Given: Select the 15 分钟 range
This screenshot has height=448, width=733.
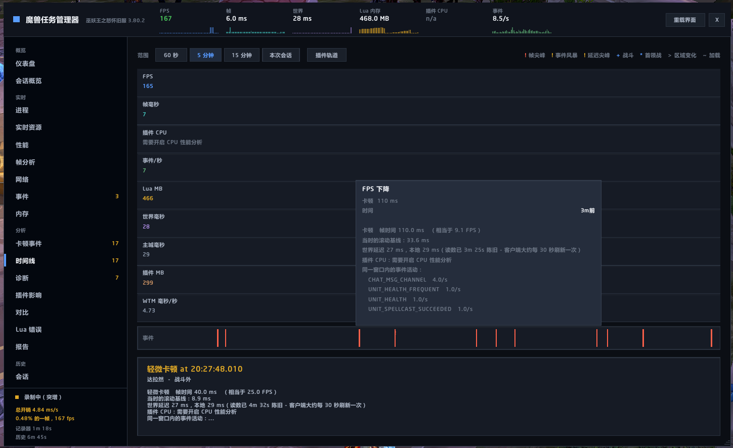Looking at the screenshot, I should tap(242, 55).
